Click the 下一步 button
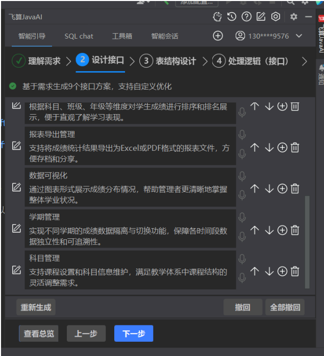324x356 pixels. 134,334
